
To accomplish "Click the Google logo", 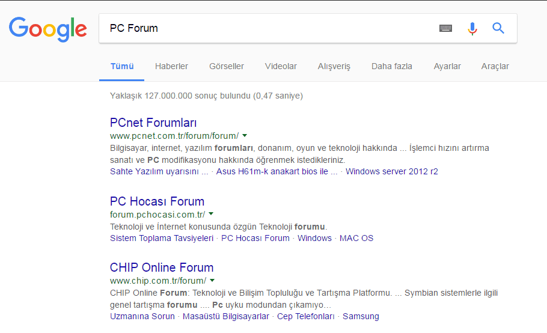I will [x=48, y=29].
